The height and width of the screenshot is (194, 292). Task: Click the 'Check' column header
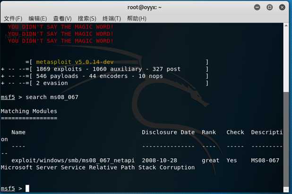(x=235, y=132)
